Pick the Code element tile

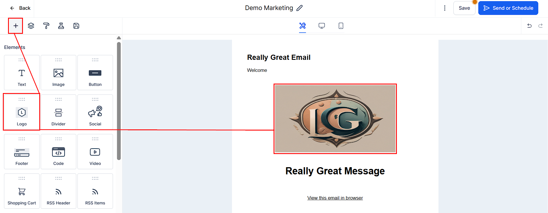(x=58, y=152)
